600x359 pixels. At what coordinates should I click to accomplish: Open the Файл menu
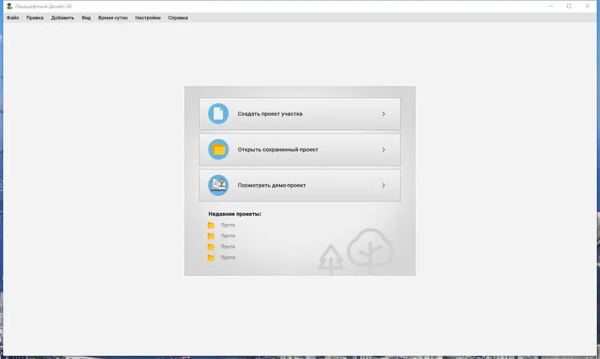[13, 17]
